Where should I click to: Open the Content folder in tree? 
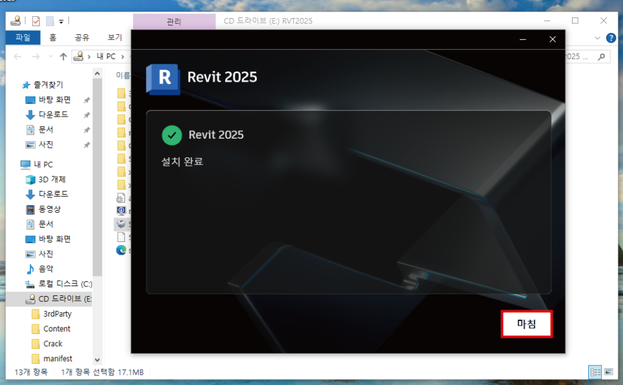point(56,329)
